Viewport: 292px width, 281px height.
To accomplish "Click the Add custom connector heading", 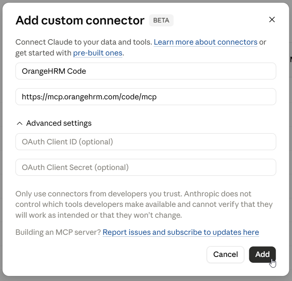I will click(80, 20).
